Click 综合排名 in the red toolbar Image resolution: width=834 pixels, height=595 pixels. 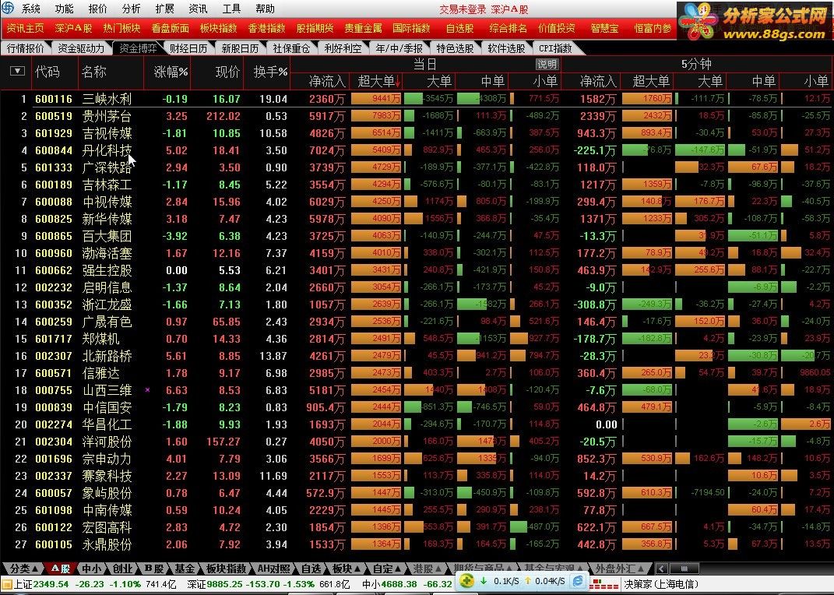(508, 28)
